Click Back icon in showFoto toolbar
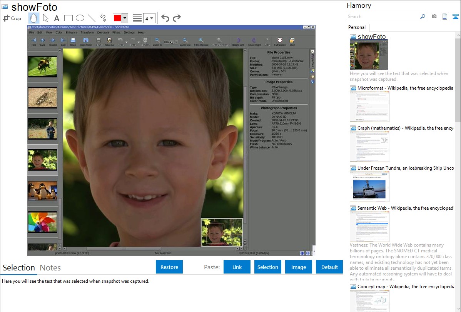 (x=43, y=42)
